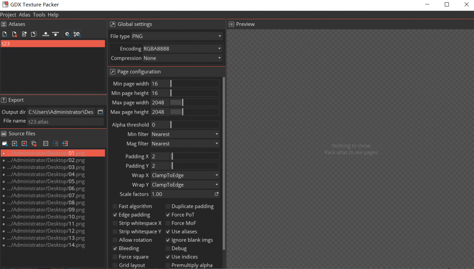The height and width of the screenshot is (269, 474).
Task: Open the Tools menu
Action: [x=39, y=15]
